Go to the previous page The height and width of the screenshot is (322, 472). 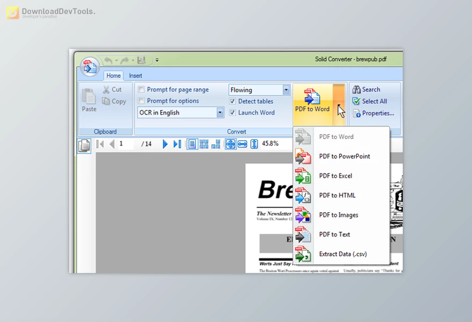(x=112, y=144)
